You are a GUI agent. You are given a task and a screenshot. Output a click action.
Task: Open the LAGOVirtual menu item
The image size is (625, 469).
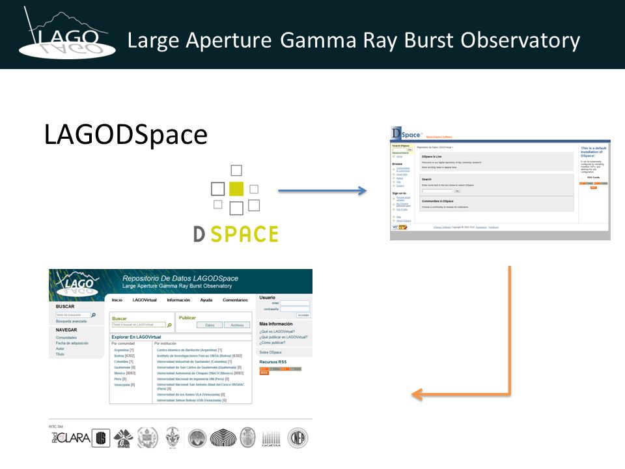click(145, 300)
